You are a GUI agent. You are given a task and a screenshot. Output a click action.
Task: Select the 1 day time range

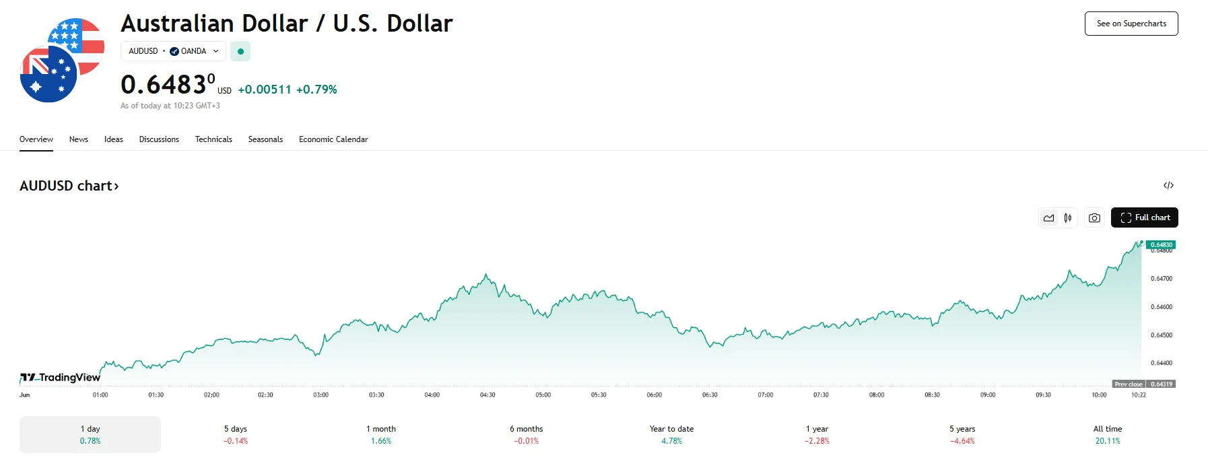tap(90, 434)
